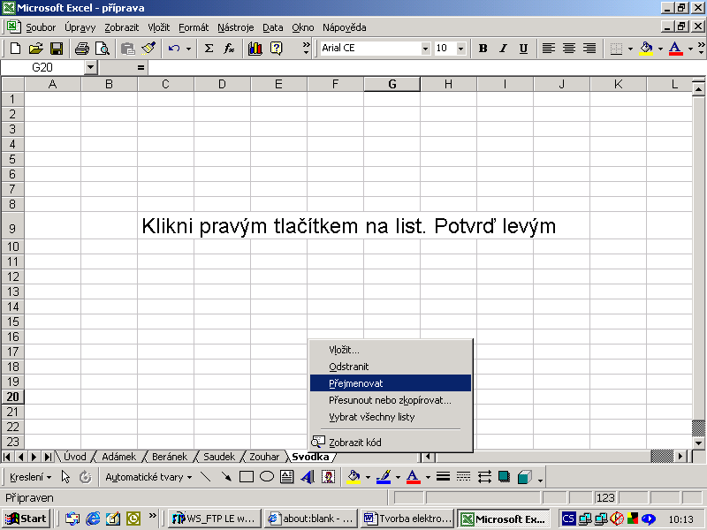Image resolution: width=707 pixels, height=530 pixels.
Task: Apply Shadow effect from drawing toolbar
Action: tap(504, 477)
